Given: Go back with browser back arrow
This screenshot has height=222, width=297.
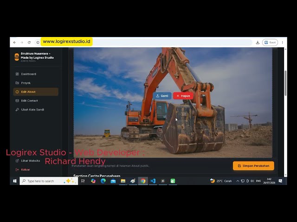Looking at the screenshot, I should [14, 43].
